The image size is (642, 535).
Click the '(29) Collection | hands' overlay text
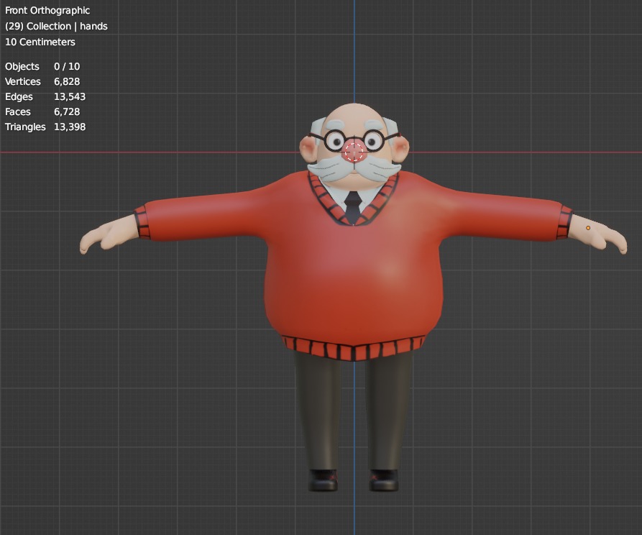pos(56,26)
